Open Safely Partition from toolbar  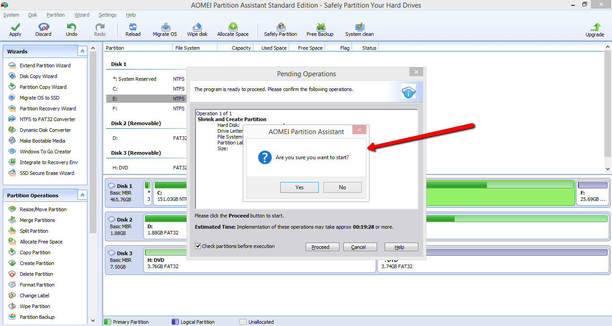(x=281, y=30)
